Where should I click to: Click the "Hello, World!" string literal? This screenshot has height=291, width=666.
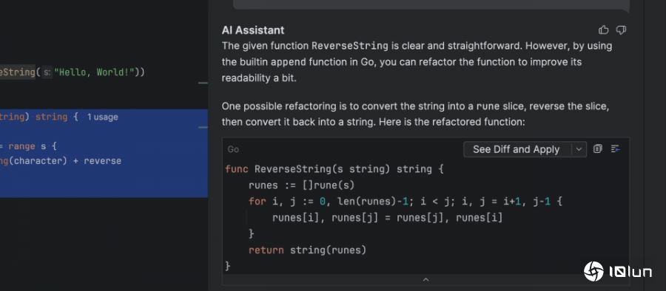[95, 72]
